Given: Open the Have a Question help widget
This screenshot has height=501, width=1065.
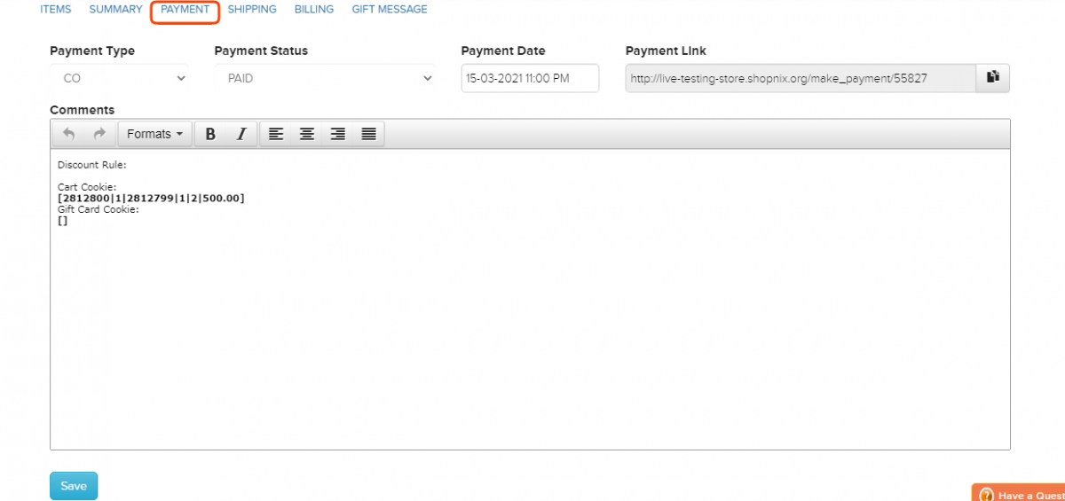Looking at the screenshot, I should (x=1019, y=493).
